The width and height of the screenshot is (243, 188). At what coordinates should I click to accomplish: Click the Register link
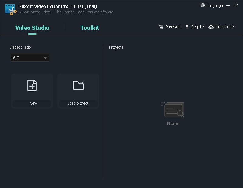point(198,27)
